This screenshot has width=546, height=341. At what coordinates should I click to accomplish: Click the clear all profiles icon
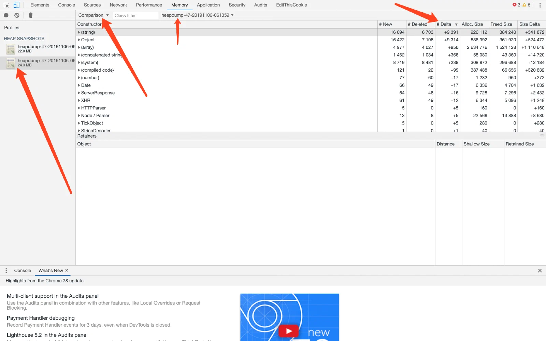click(x=17, y=15)
